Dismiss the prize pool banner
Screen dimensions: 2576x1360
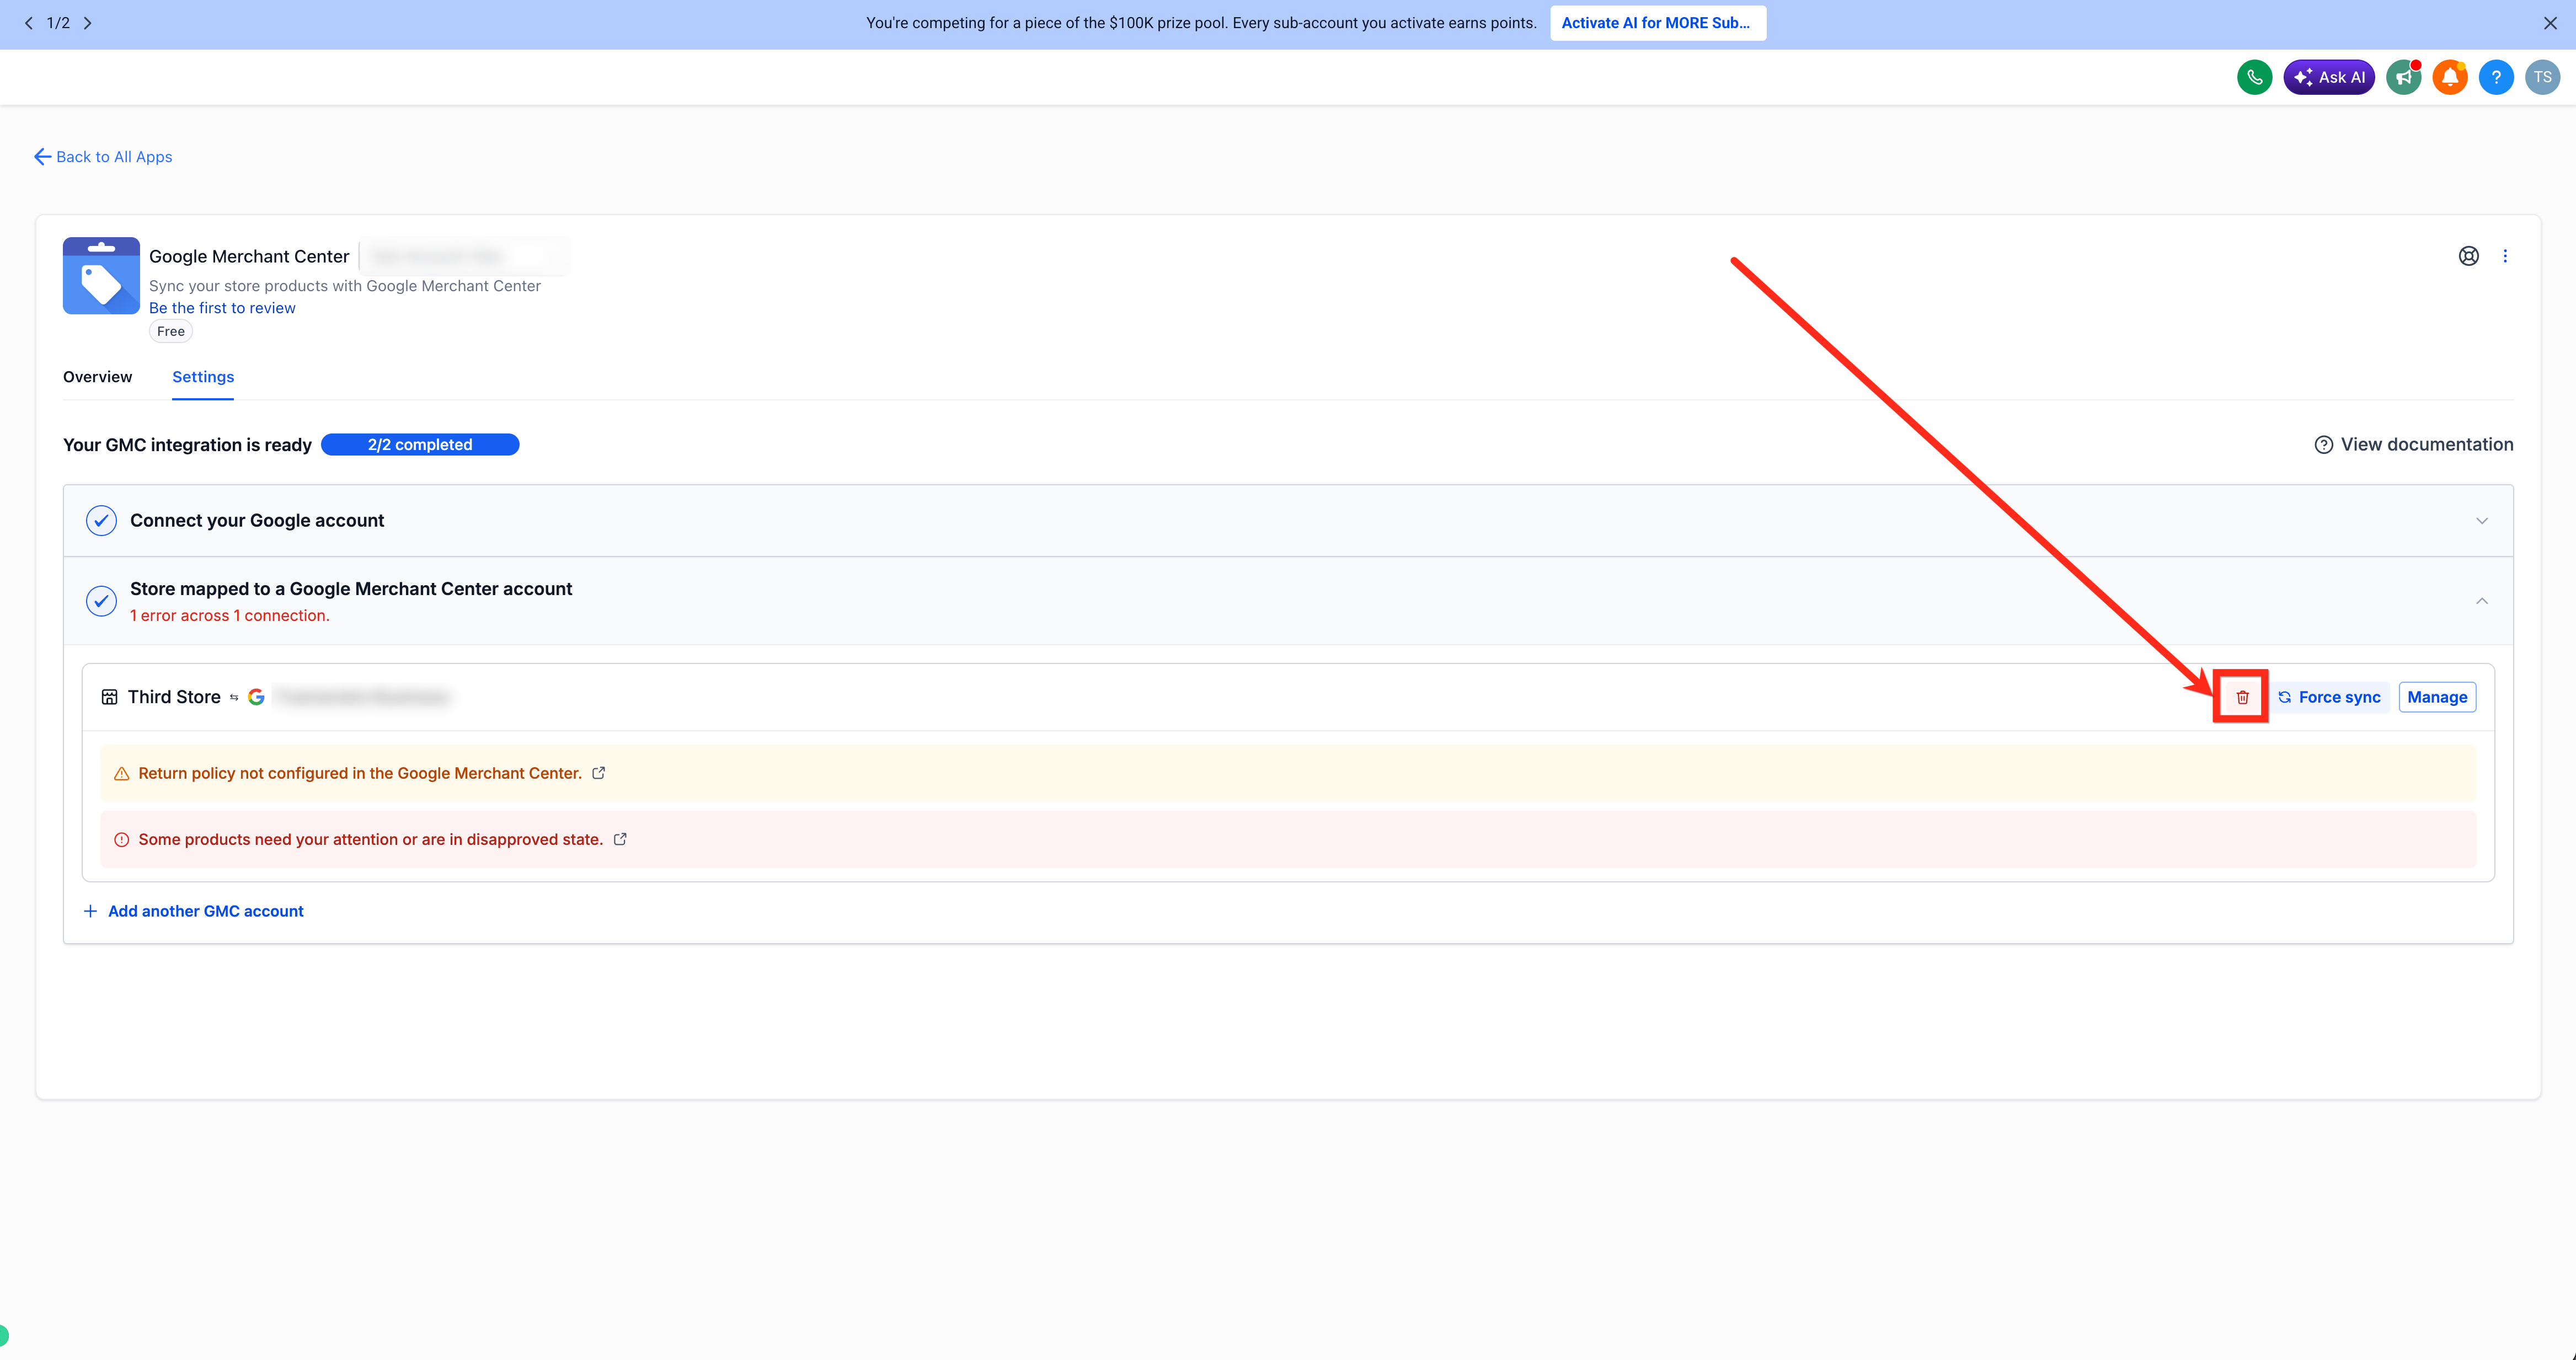click(2550, 23)
